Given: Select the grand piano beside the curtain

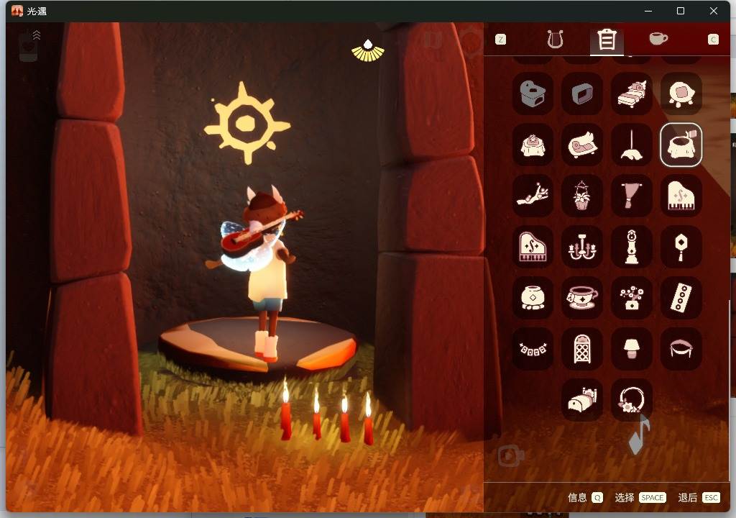Looking at the screenshot, I should click(x=681, y=196).
